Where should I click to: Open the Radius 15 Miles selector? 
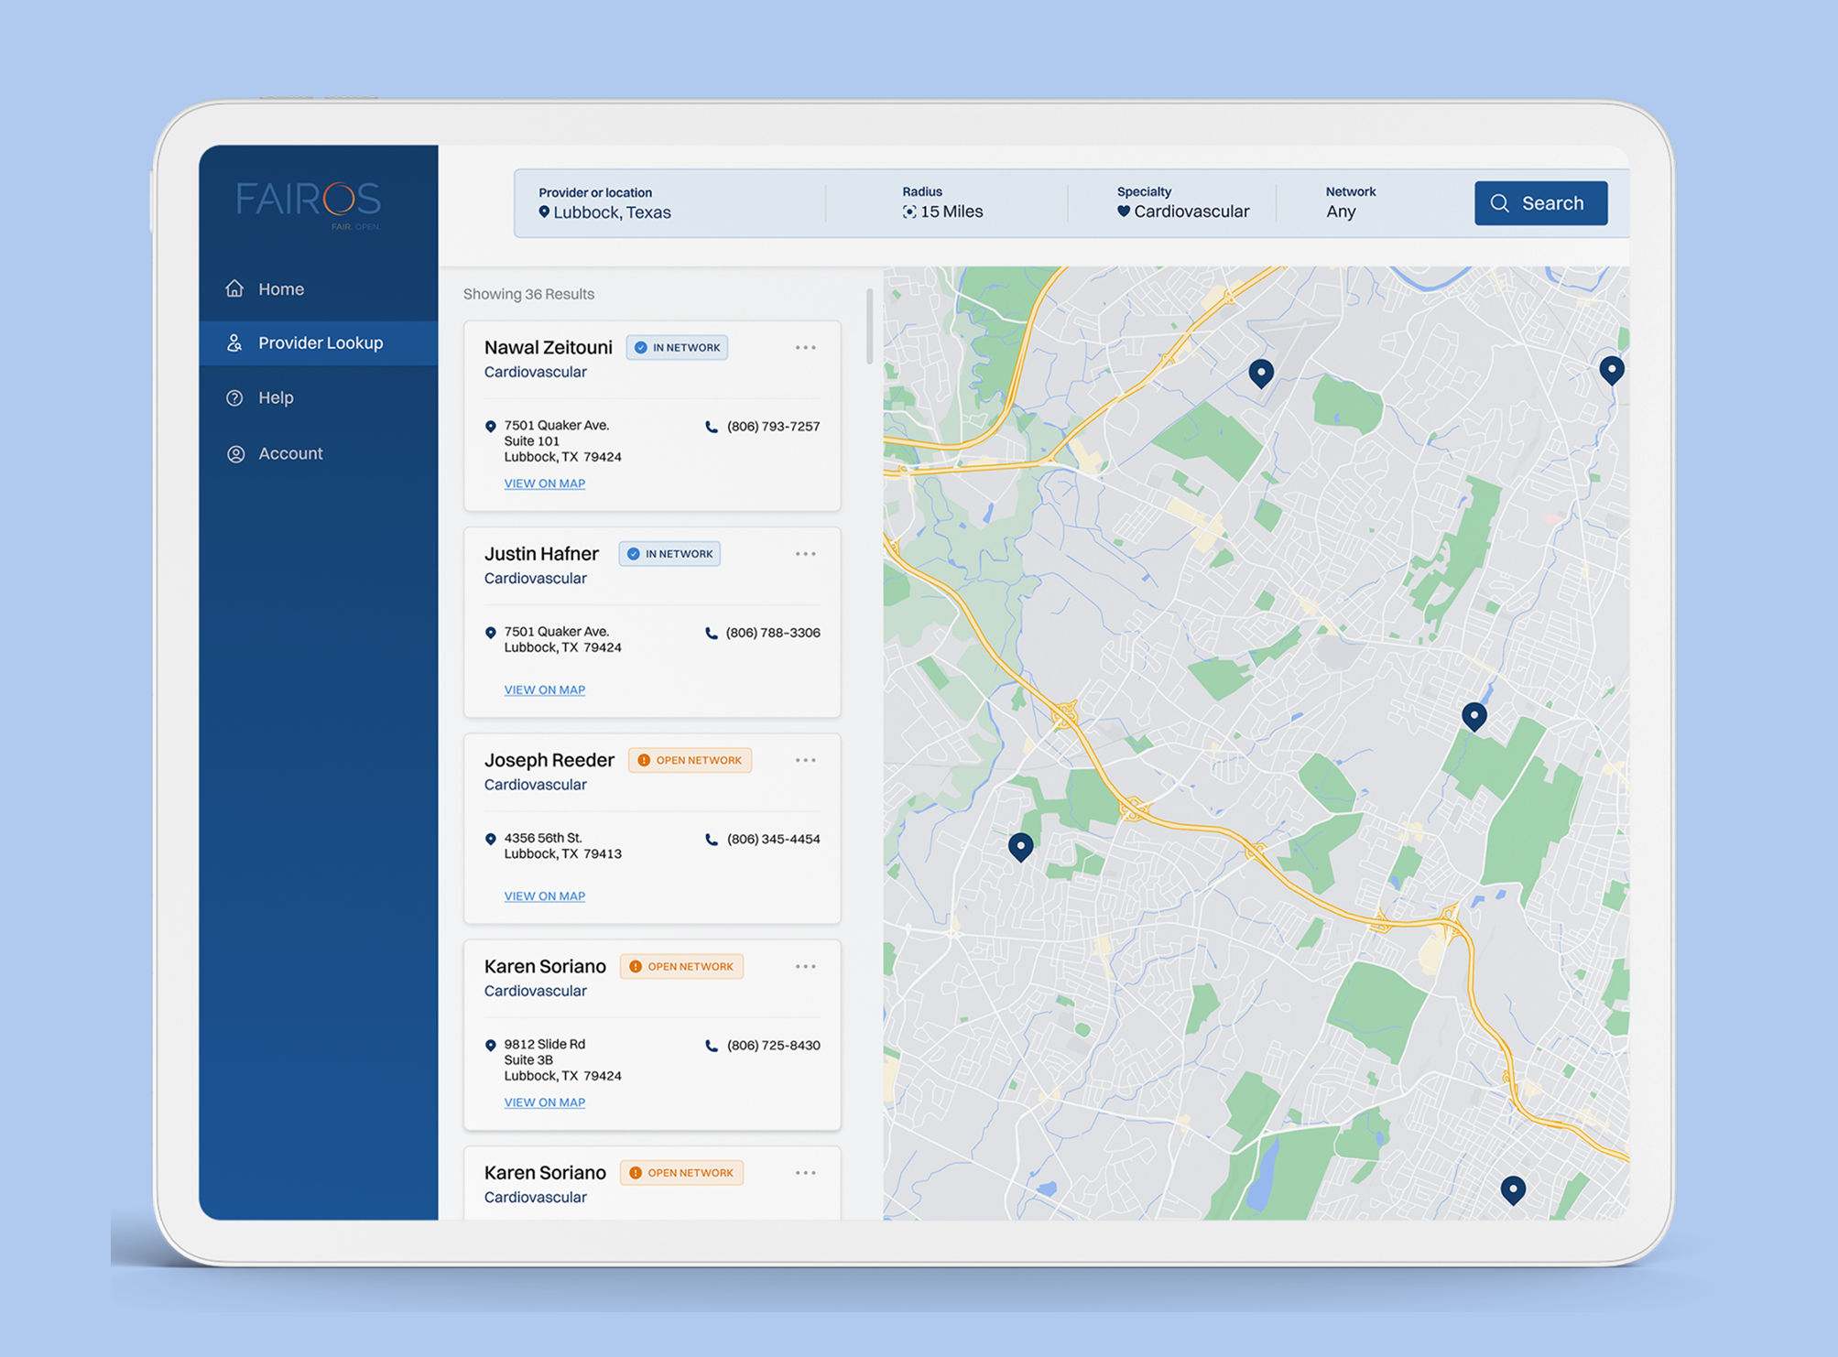[x=942, y=212]
